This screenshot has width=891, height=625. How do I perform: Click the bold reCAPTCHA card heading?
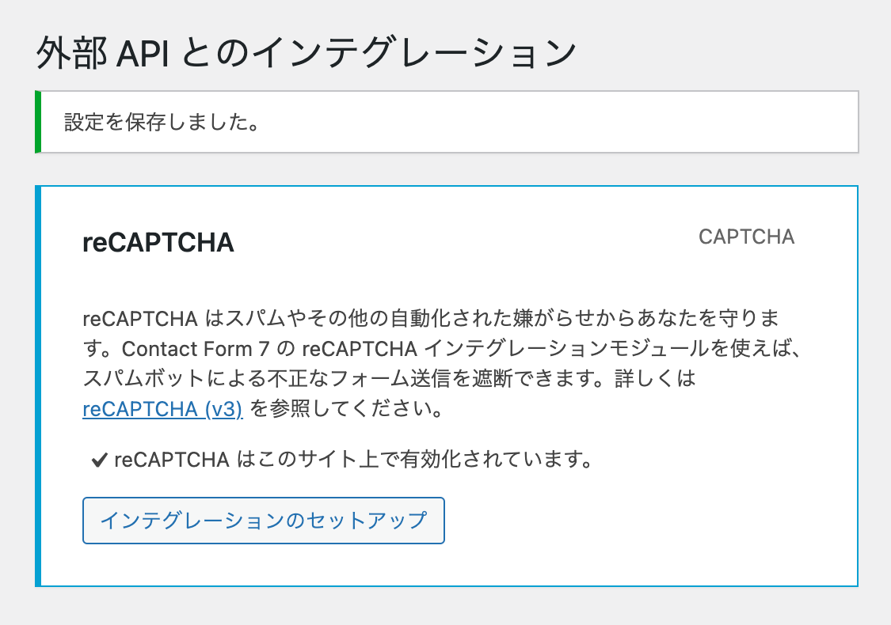pyautogui.click(x=158, y=242)
